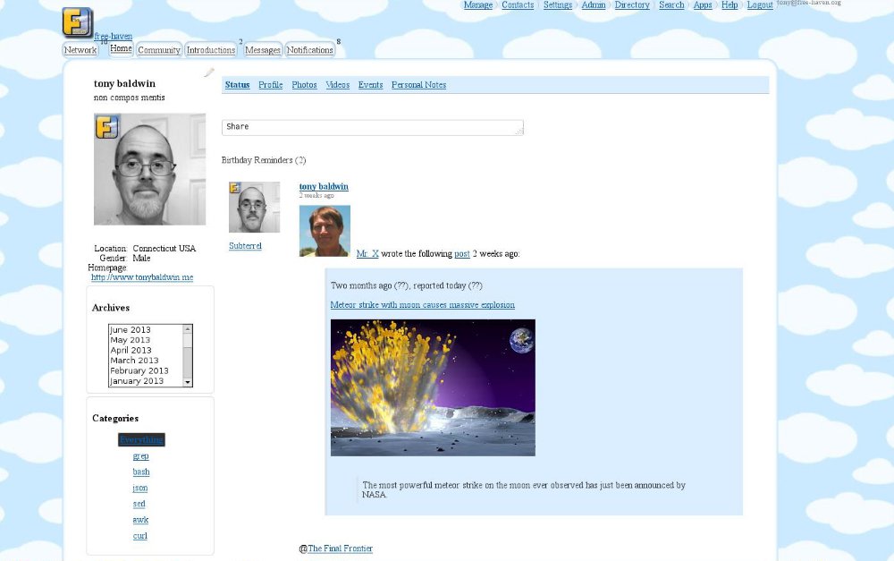Open the Notifications tab
The height and width of the screenshot is (561, 894).
click(309, 50)
